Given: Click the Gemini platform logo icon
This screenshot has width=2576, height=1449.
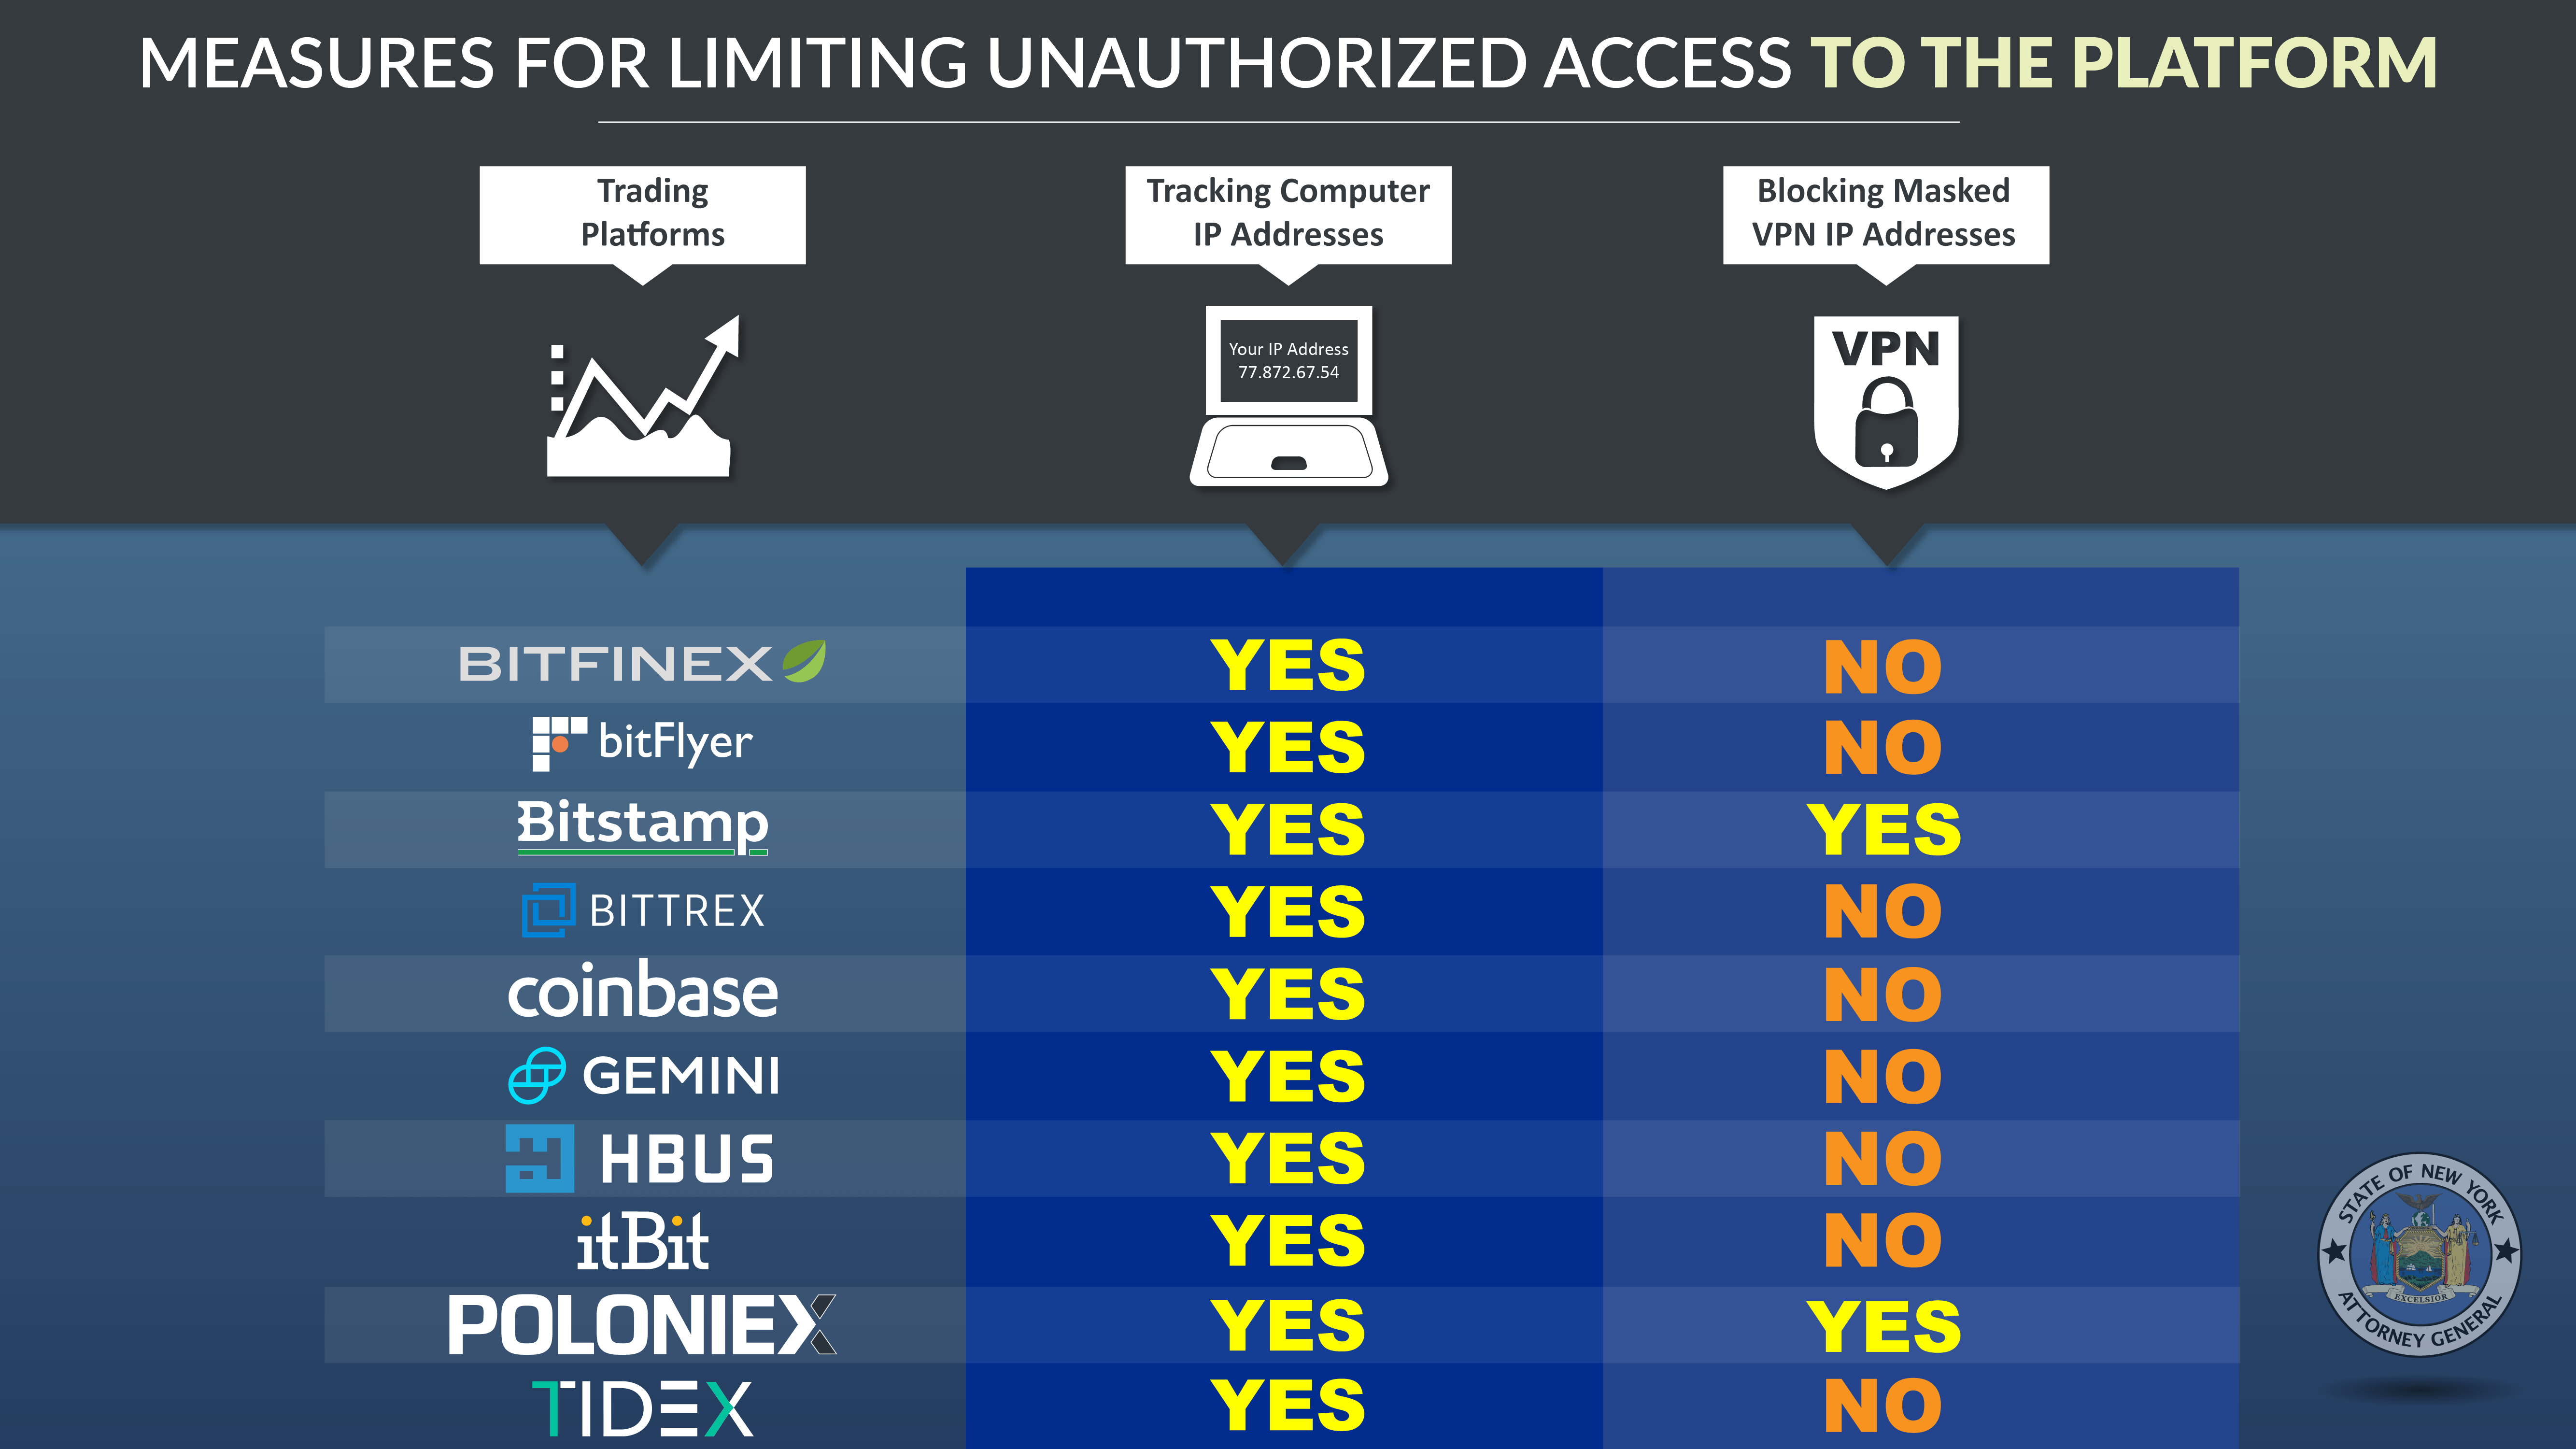Looking at the screenshot, I should point(534,1063).
